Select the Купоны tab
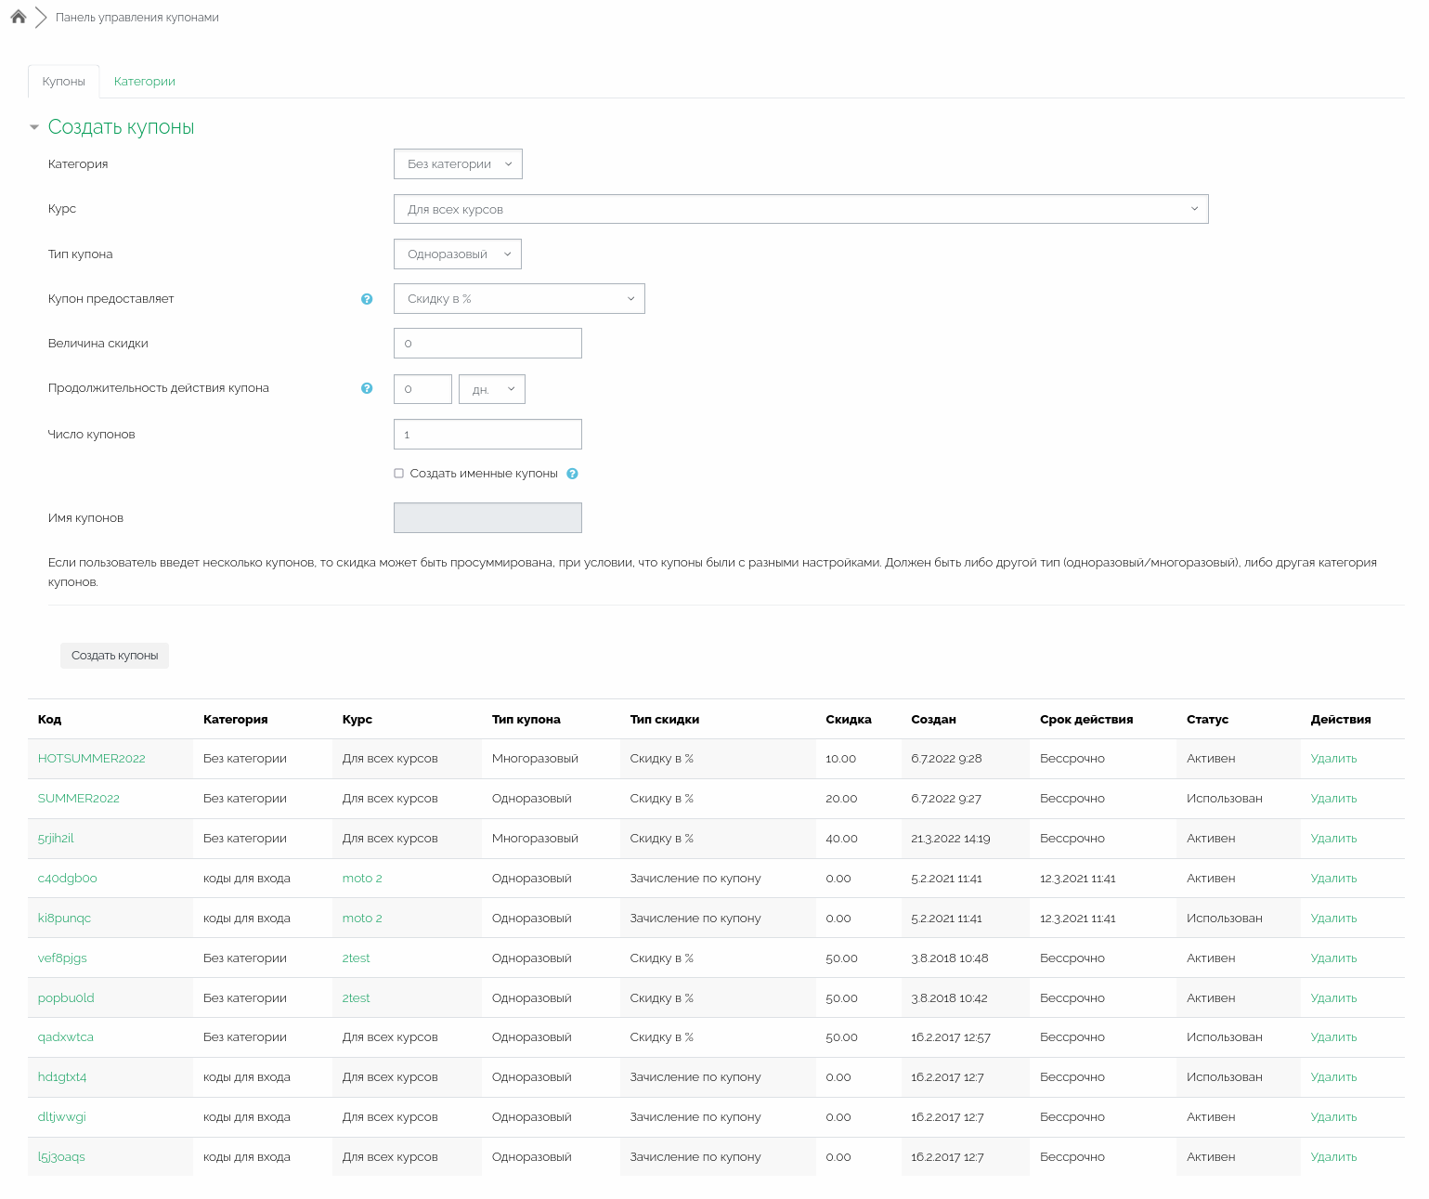This screenshot has width=1429, height=1199. [x=63, y=82]
